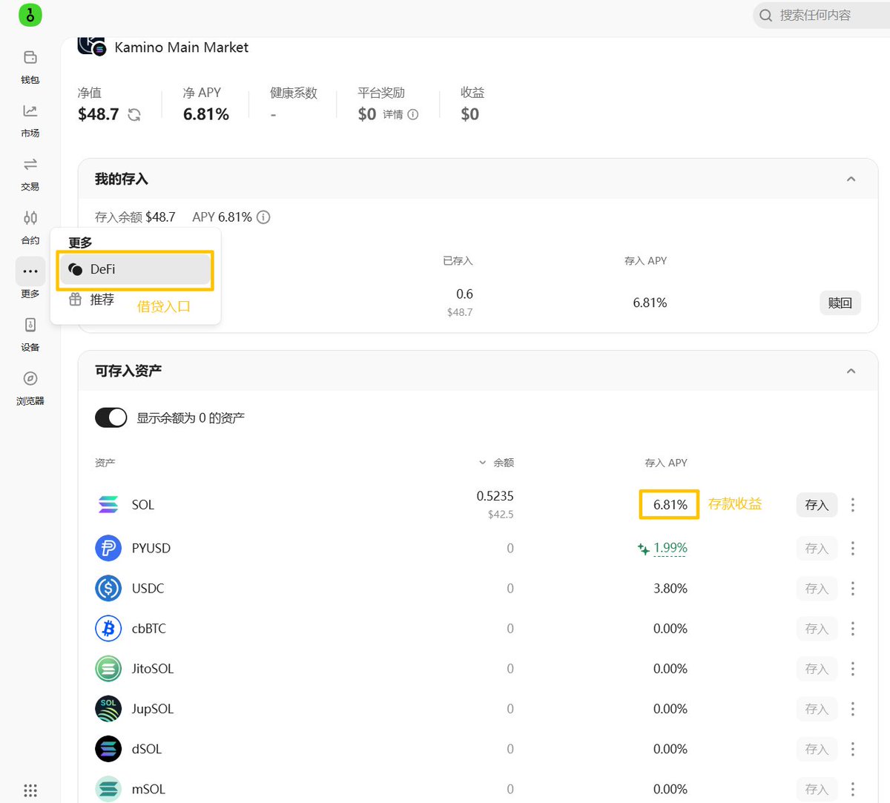Click 赎回 to redeem deposit
This screenshot has width=890, height=803.
[840, 303]
